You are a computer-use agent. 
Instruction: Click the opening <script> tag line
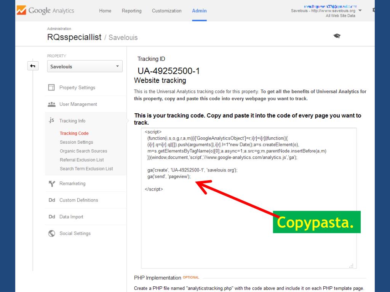click(x=153, y=132)
